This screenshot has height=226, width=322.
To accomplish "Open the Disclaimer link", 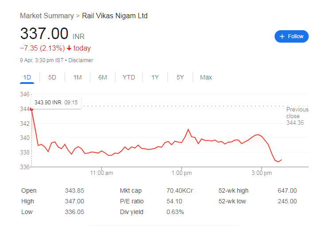I will pos(81,60).
